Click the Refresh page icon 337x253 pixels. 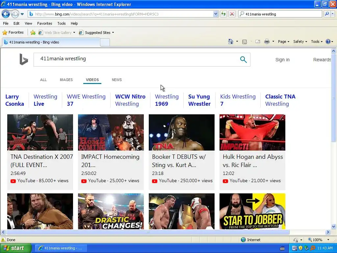(223, 14)
